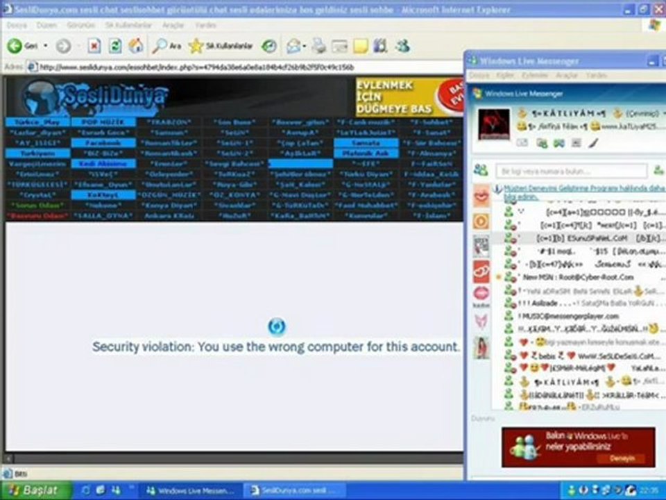Open Geri back history dropdown arrow
The width and height of the screenshot is (666, 500).
[46, 46]
